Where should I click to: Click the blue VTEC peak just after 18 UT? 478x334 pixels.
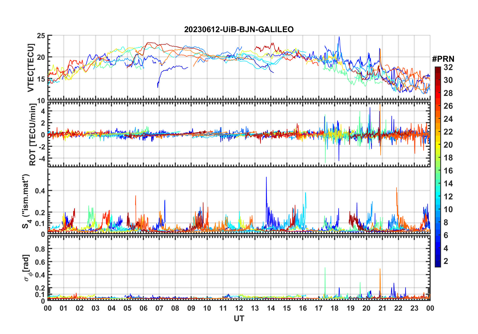(x=339, y=38)
